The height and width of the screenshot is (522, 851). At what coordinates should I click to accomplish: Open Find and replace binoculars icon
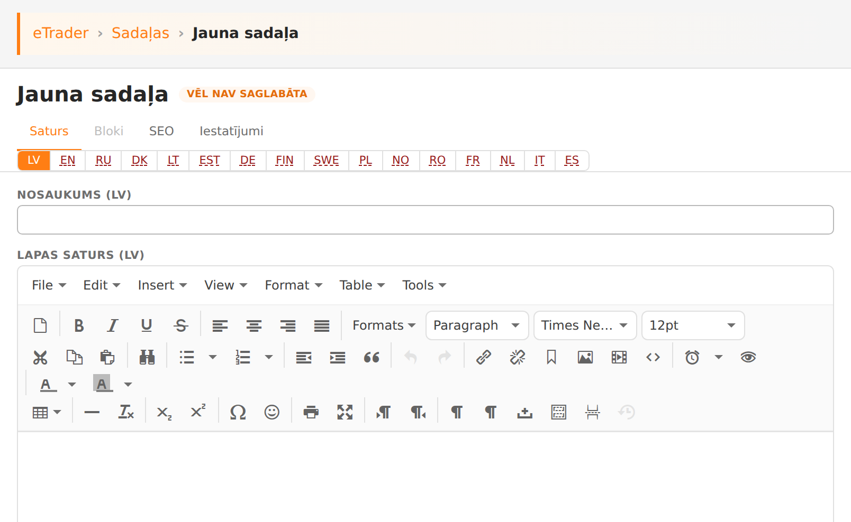(147, 358)
